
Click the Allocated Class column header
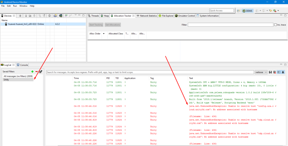[x=116, y=34]
